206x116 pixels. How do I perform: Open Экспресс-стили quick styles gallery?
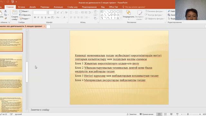(x=139, y=15)
